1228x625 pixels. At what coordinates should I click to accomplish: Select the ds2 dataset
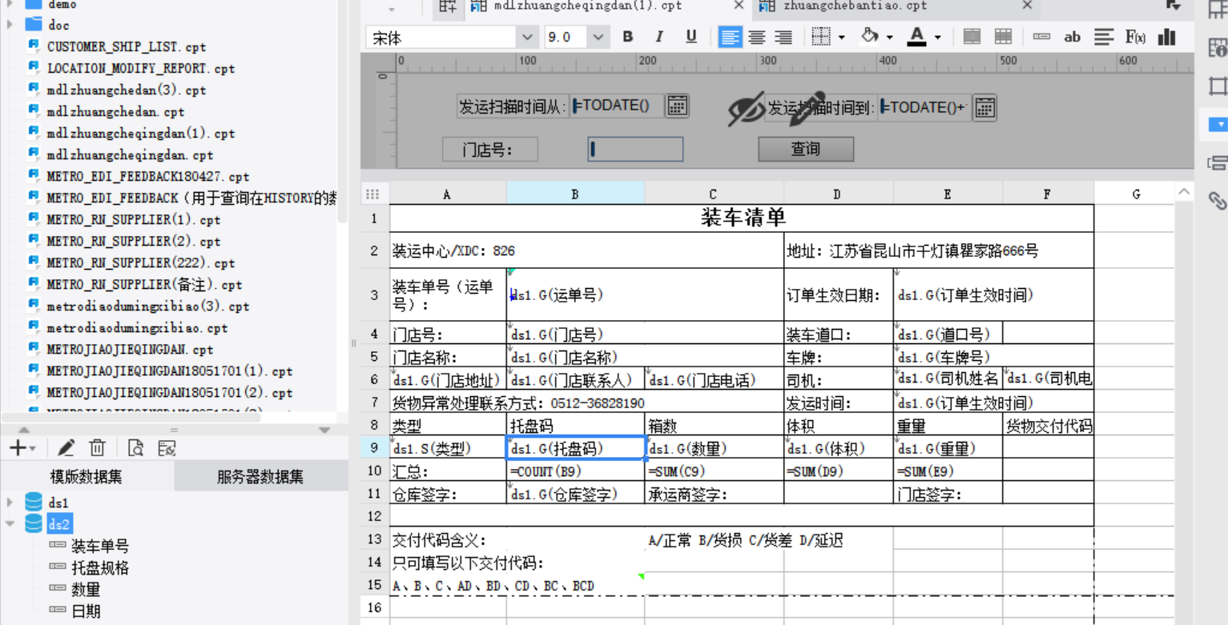coord(58,524)
